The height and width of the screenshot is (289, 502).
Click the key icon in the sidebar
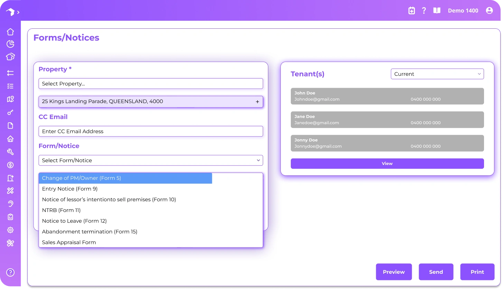(x=10, y=112)
